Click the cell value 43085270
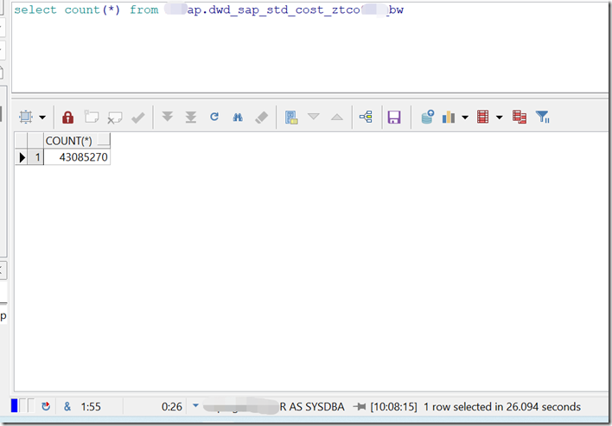612x426 pixels. 77,157
